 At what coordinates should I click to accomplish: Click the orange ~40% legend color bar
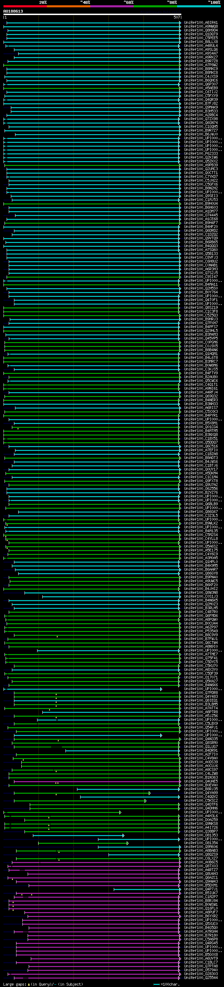coord(69,6)
